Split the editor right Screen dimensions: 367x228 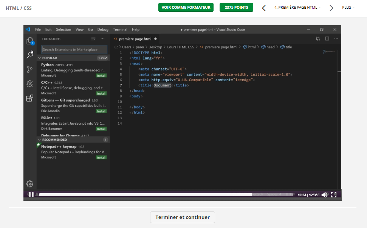point(327,39)
